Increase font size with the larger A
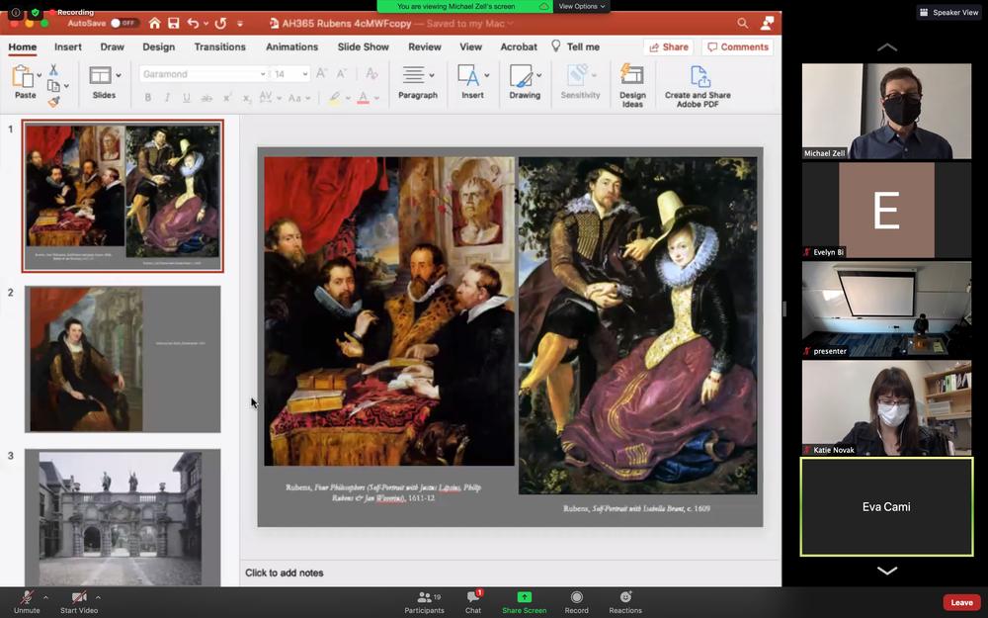Screen dimensions: 988x618 coord(321,74)
